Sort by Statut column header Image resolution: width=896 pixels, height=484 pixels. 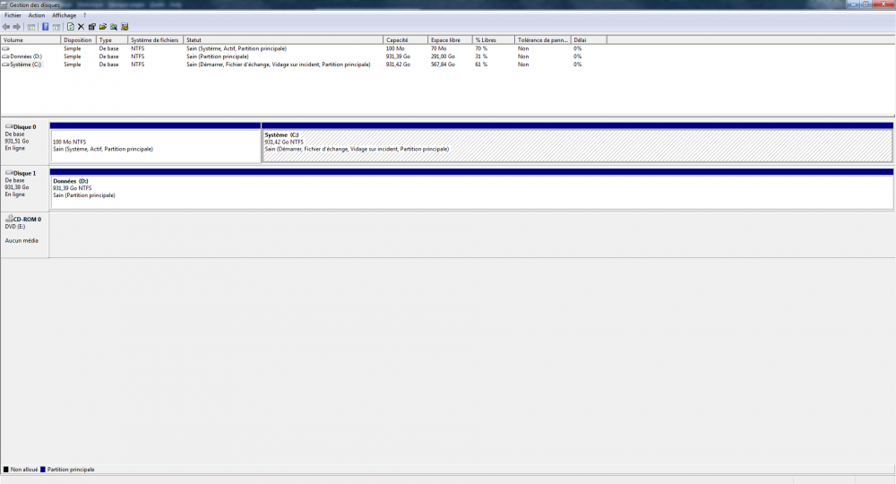(283, 40)
